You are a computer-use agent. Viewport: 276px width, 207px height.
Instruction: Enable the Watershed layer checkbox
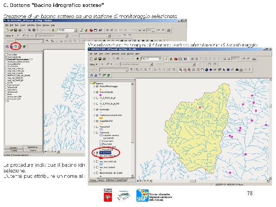[97, 127]
